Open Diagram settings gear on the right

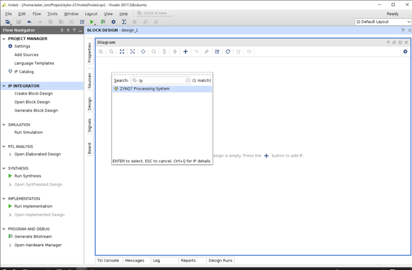click(405, 52)
